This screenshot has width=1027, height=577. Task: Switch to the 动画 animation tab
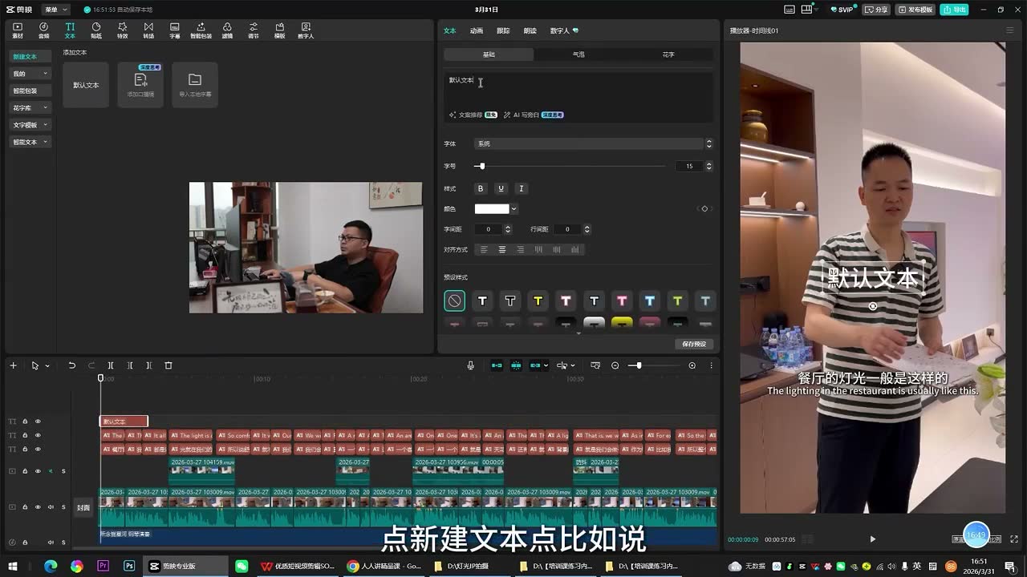tap(477, 30)
